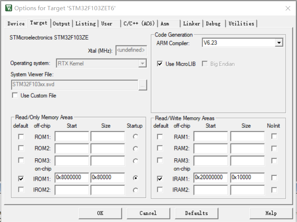
Task: Check the ROM1 default checkbox
Action: click(21, 136)
